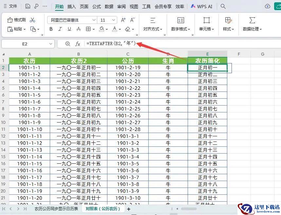Click the Copy icon
Viewport: 281px width, 215px height.
pyautogui.click(x=33, y=29)
